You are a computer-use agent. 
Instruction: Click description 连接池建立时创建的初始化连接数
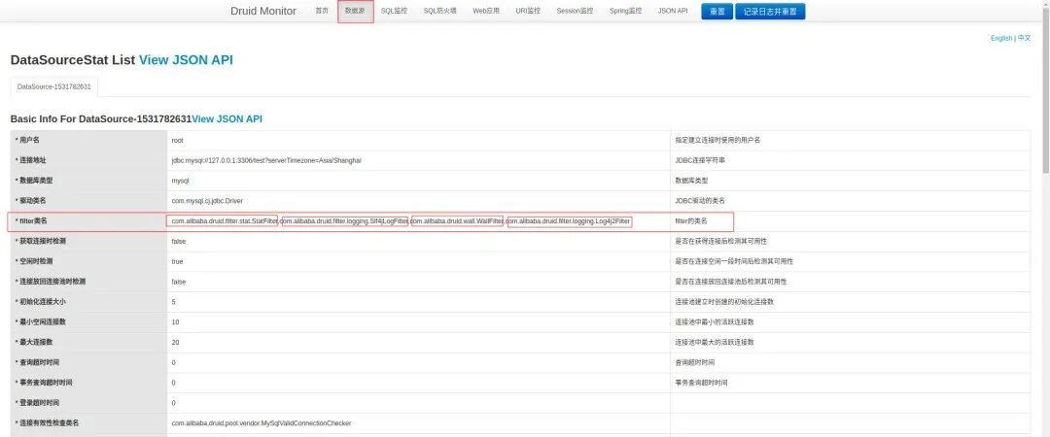(724, 302)
